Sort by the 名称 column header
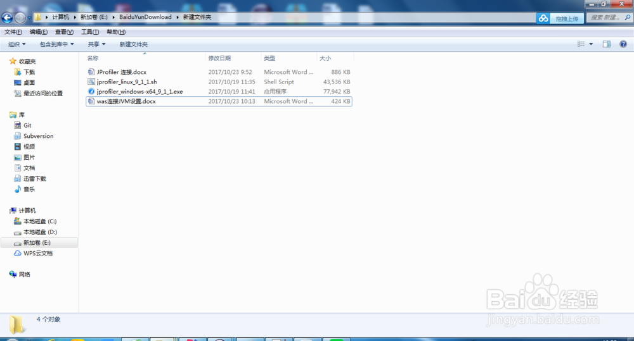The image size is (634, 341). (x=93, y=58)
